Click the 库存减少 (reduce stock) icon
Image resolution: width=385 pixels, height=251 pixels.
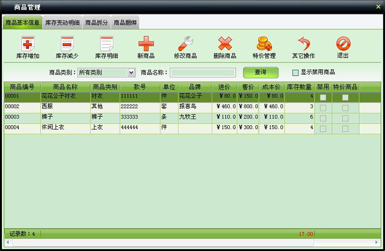coord(66,45)
